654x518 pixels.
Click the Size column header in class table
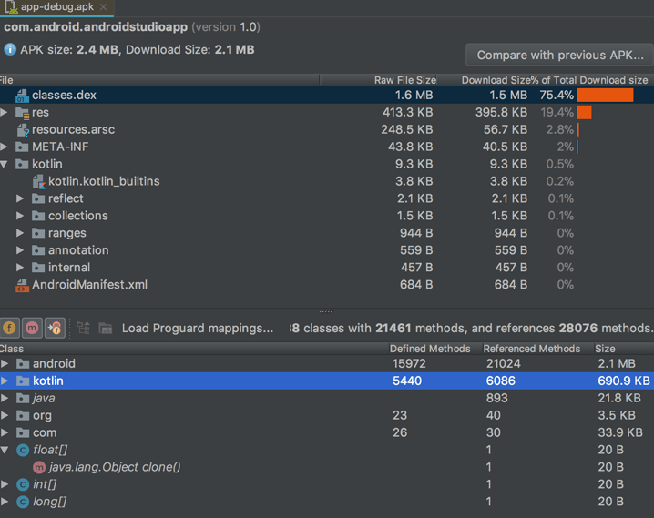[x=605, y=349]
